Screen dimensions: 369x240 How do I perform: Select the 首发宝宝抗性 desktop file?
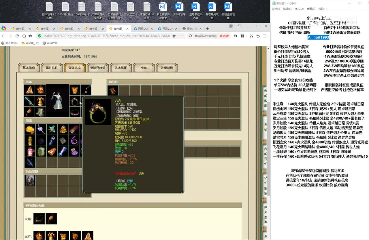point(131,11)
